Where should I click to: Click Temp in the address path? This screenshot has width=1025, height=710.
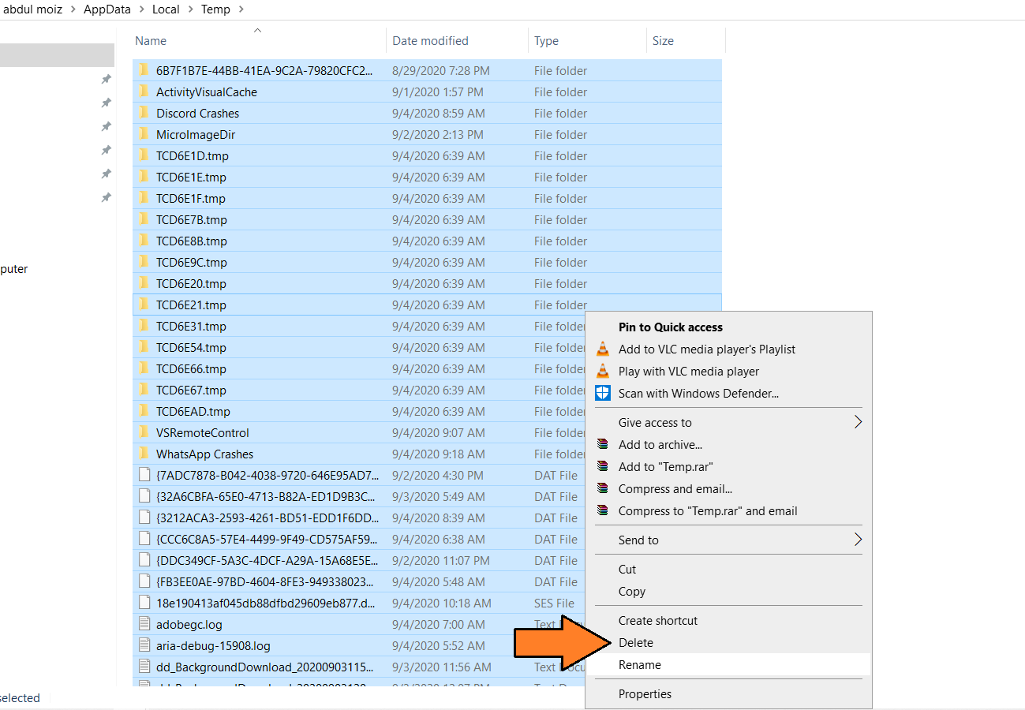point(215,9)
